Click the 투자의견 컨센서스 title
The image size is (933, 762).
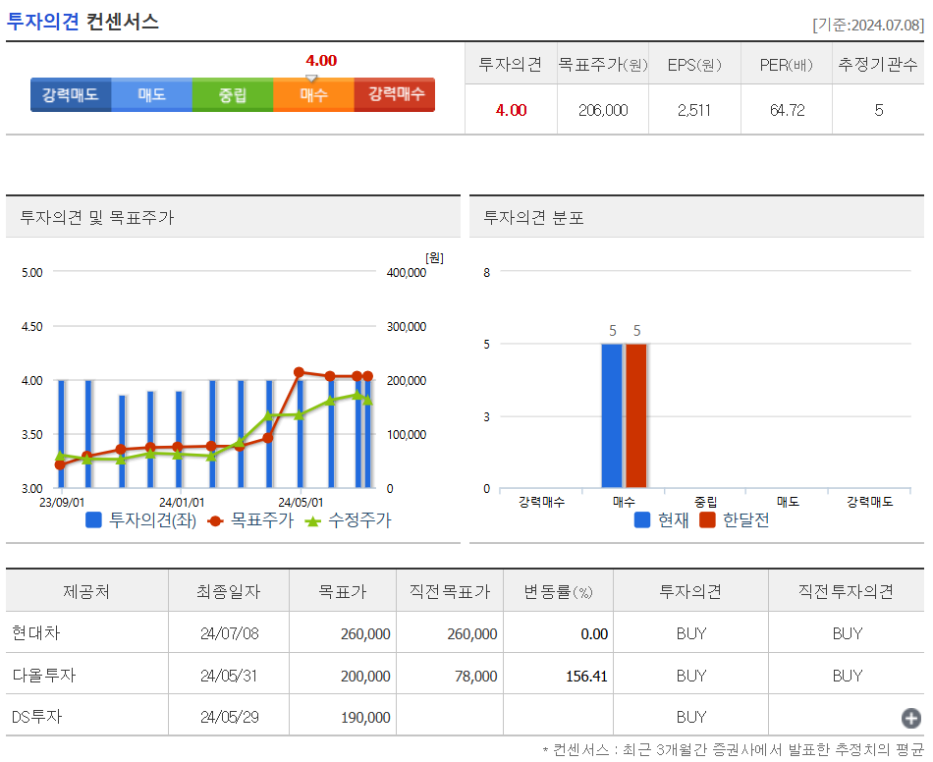click(82, 22)
